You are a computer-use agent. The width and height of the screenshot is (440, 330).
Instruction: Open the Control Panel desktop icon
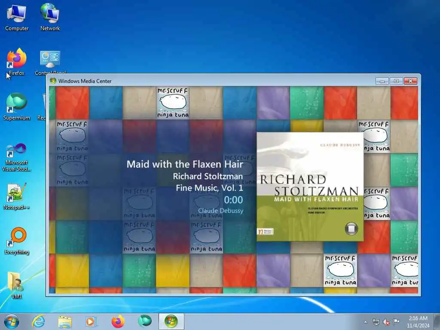[50, 63]
